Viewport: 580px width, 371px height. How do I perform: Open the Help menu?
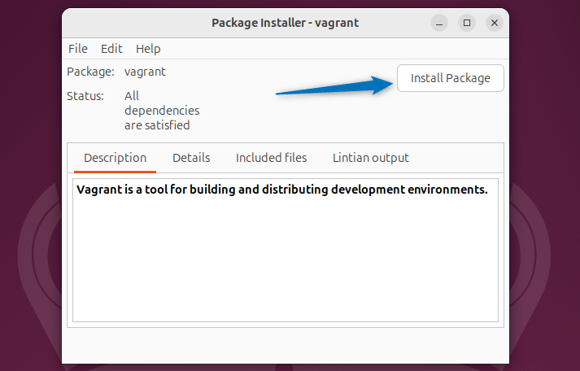(x=148, y=49)
